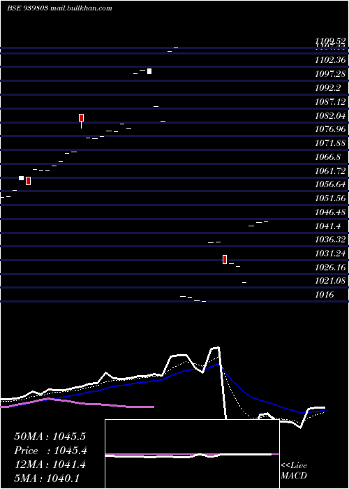Click the 1046.48 price axis label

coord(330,212)
